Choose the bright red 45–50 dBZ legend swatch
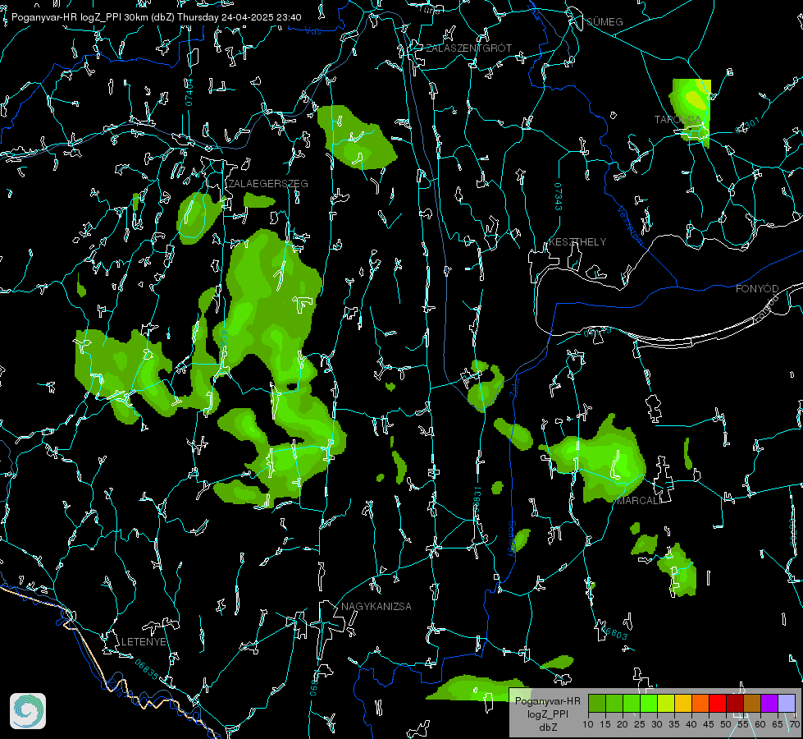This screenshot has width=803, height=739. tap(718, 704)
